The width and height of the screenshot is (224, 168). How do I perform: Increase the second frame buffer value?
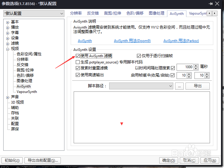[x=207, y=74]
